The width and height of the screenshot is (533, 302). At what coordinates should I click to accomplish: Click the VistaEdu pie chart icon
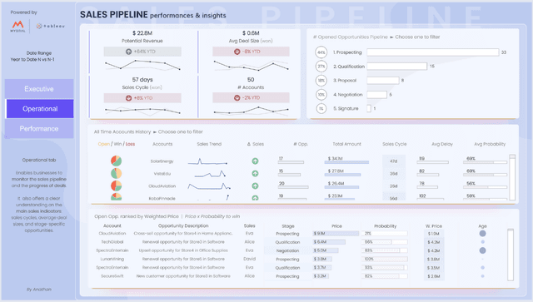[117, 173]
